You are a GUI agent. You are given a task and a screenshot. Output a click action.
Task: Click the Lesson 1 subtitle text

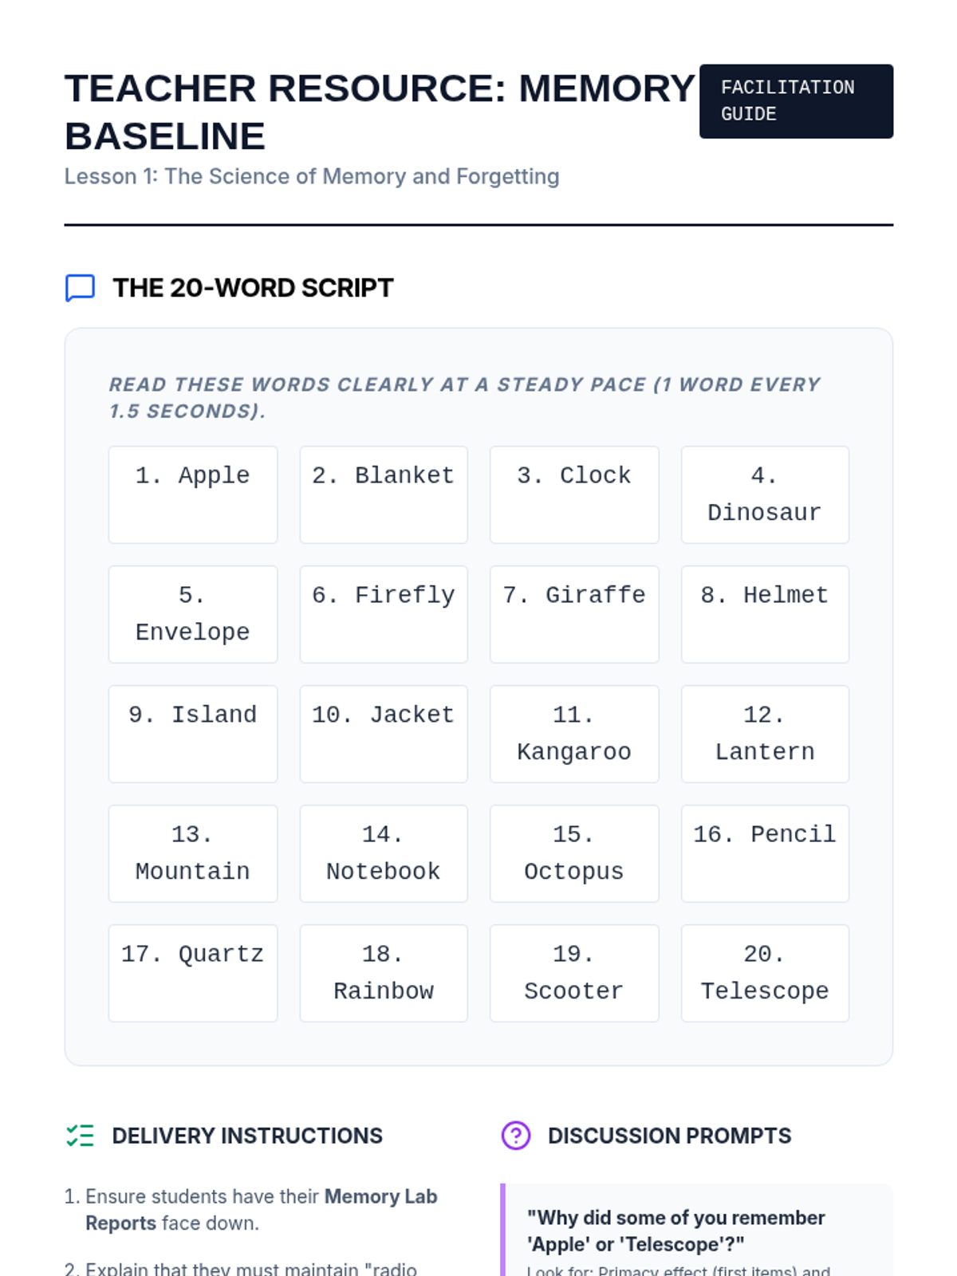pos(312,176)
